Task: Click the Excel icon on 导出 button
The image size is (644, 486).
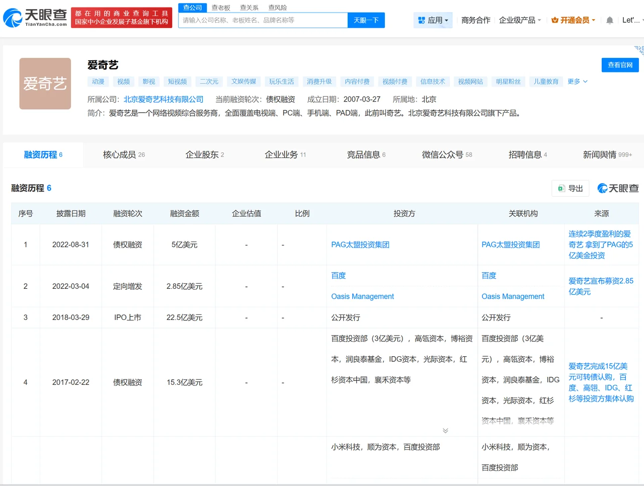Action: tap(561, 189)
